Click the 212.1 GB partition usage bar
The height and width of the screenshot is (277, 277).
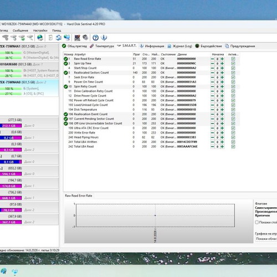(x=11, y=126)
